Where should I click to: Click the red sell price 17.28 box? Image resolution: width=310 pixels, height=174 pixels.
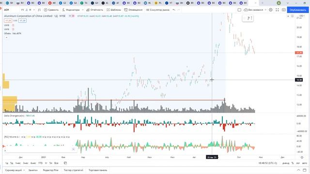8,20
